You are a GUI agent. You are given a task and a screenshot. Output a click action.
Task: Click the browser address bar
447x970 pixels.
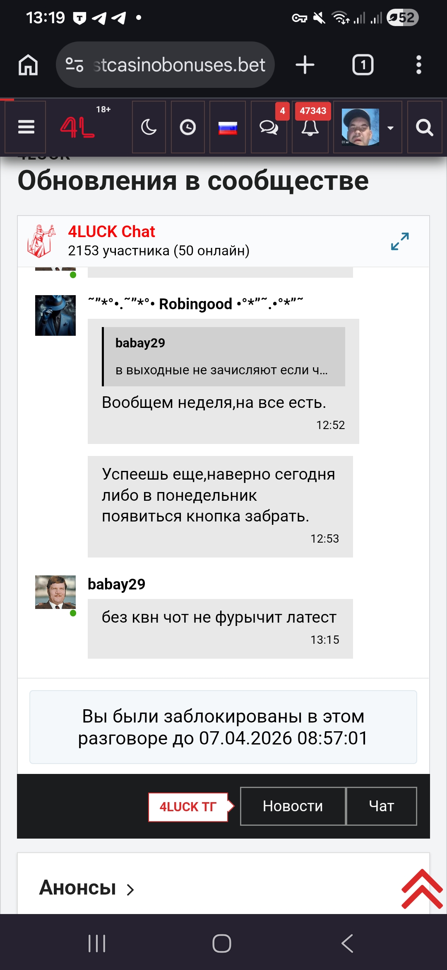(165, 65)
